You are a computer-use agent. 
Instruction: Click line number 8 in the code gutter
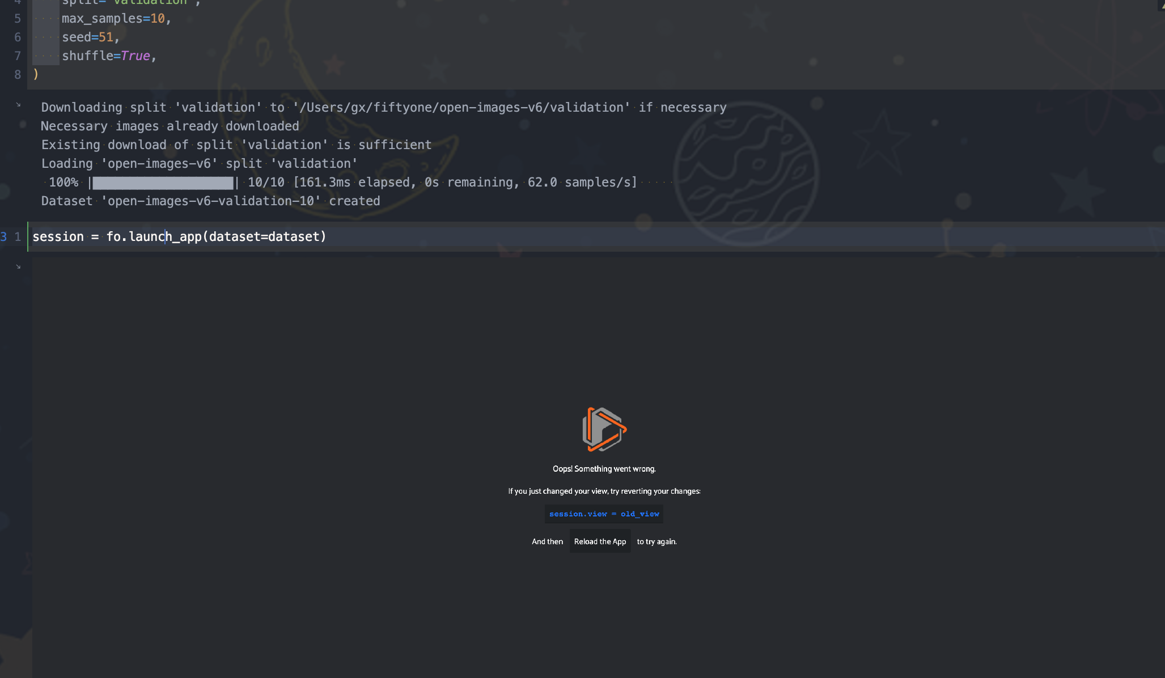[x=18, y=74]
